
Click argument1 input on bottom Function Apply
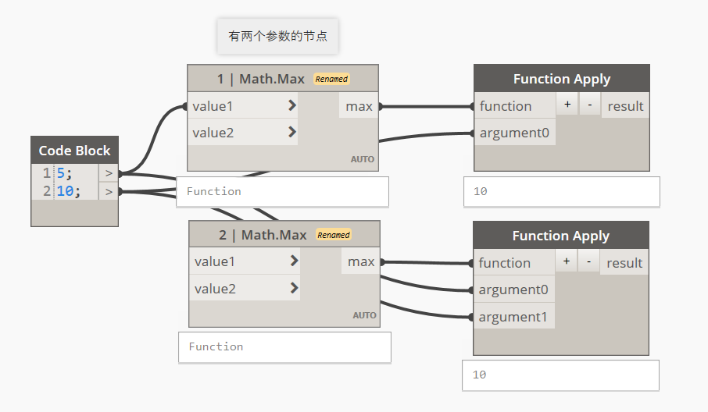[513, 317]
